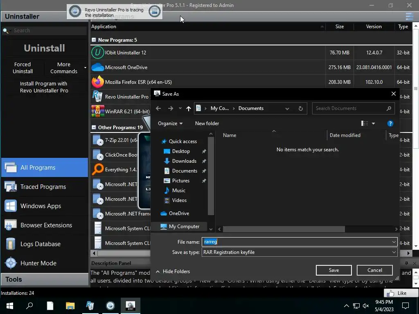Open taskbar search magnifier
419x314 pixels.
coord(29,306)
